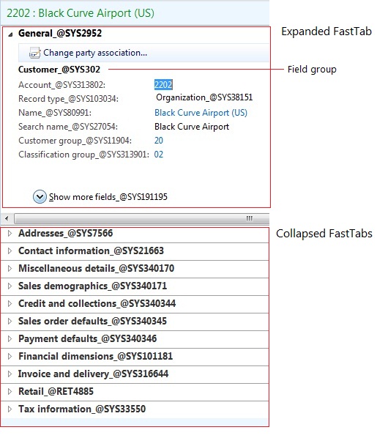Screen dimensions: 377x438
Task: Collapse the General_@SYS2952 FastTab triangle
Action: click(x=10, y=34)
